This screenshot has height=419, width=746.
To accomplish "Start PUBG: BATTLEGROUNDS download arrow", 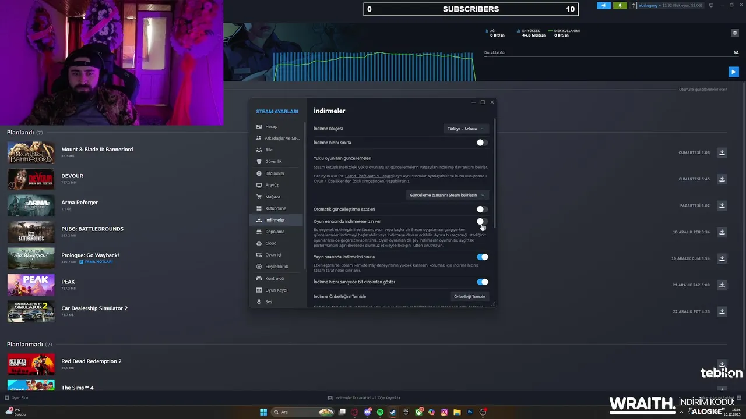I will [x=722, y=232].
